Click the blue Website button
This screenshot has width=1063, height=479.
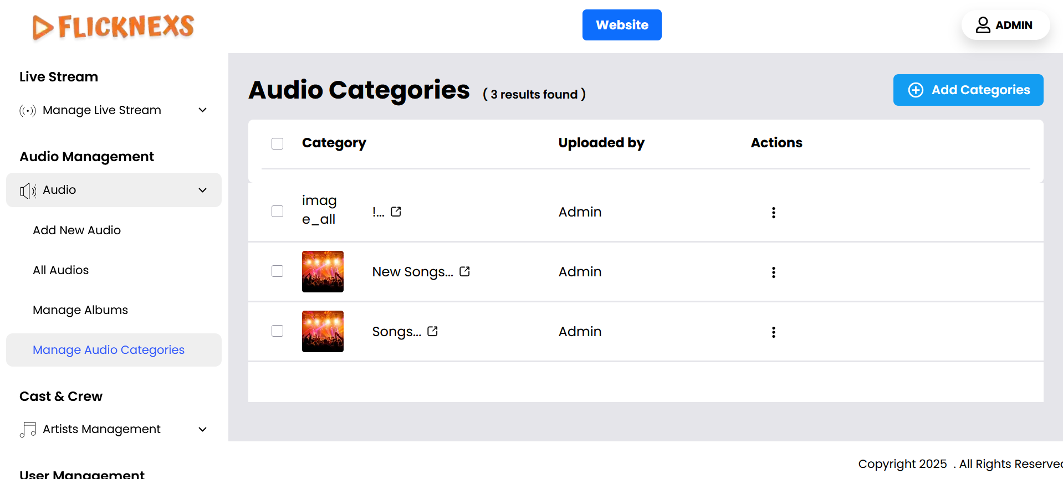621,25
